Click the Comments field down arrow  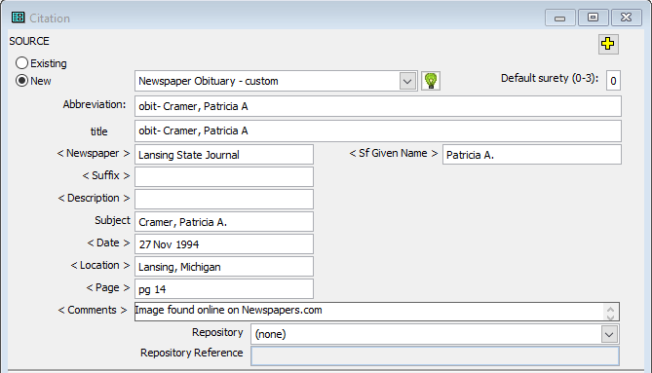(x=610, y=317)
